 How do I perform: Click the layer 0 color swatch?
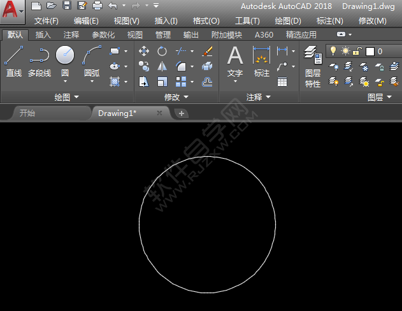(x=370, y=51)
